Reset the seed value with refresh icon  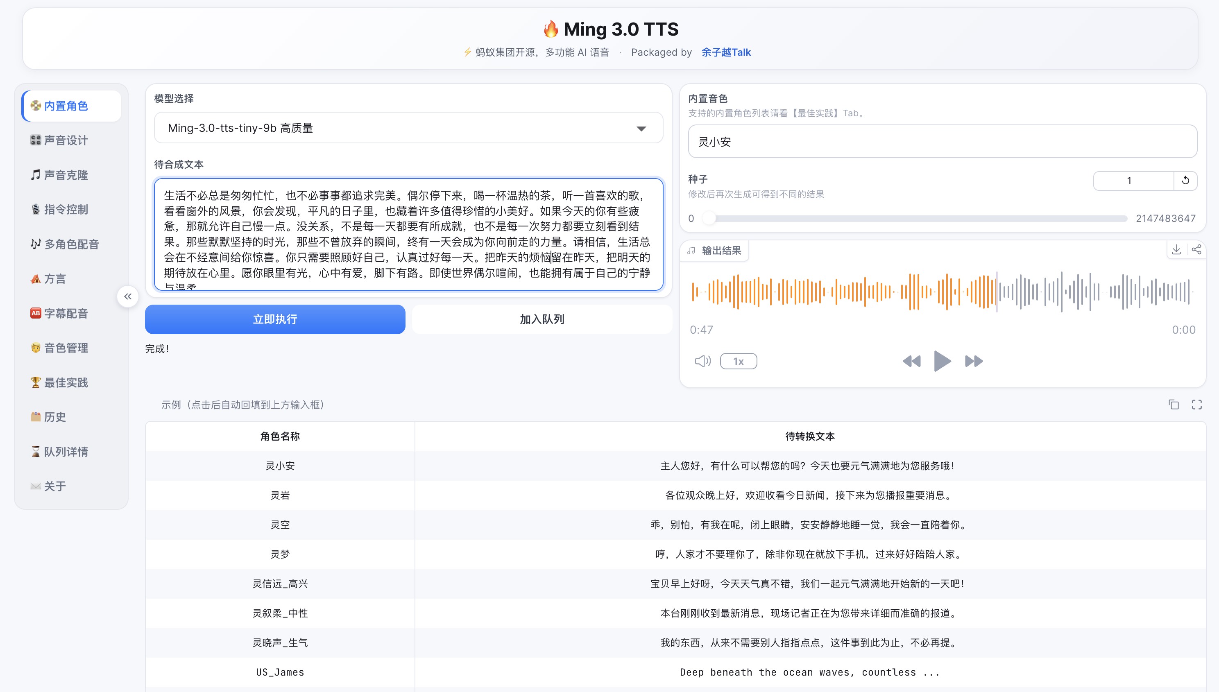pos(1185,181)
